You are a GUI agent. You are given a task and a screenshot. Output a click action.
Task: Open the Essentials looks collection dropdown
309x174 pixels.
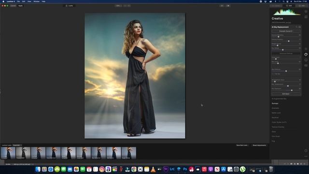[17, 145]
